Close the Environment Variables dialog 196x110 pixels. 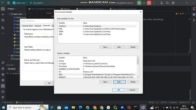click(x=141, y=12)
